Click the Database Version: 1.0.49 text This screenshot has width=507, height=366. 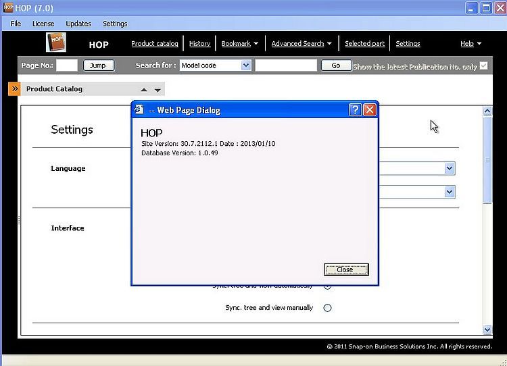pos(179,153)
